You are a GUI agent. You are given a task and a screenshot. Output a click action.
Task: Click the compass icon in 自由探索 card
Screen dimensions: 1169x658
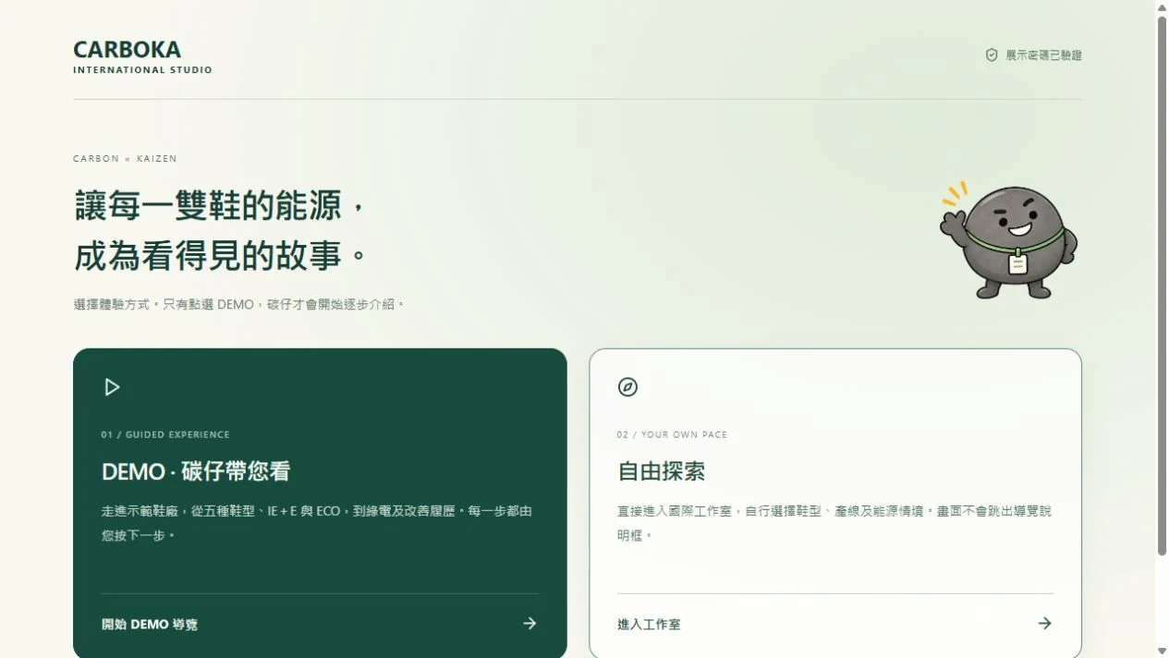(627, 387)
